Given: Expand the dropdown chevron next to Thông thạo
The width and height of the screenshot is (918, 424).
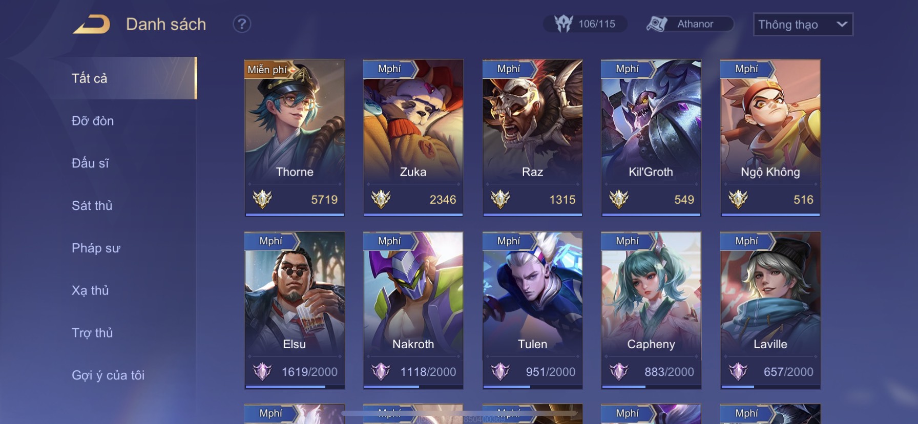Looking at the screenshot, I should point(842,24).
